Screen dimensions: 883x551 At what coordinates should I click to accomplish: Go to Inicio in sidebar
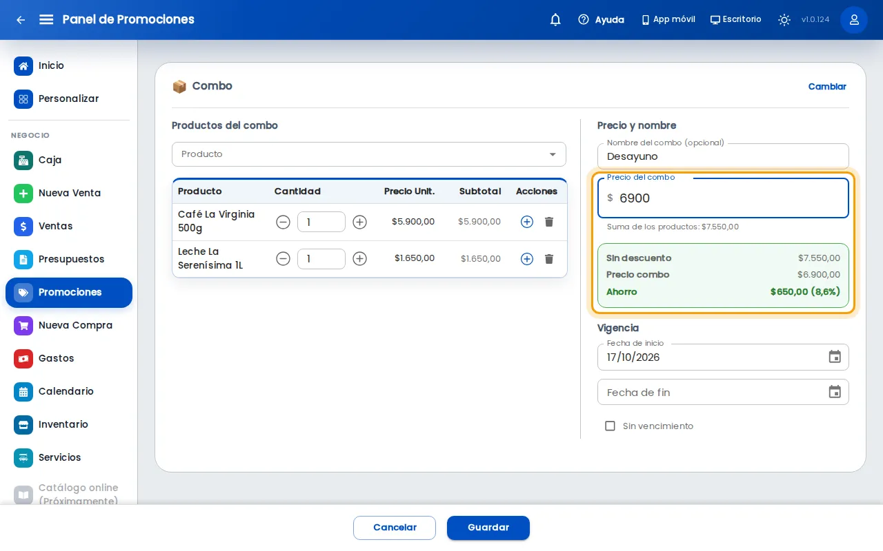click(x=69, y=66)
